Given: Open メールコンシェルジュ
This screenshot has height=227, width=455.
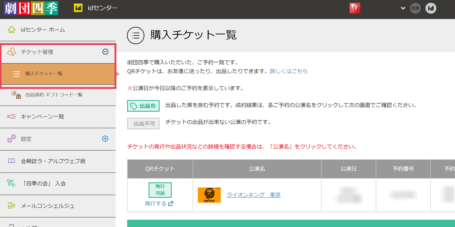Looking at the screenshot, I should pos(47,206).
